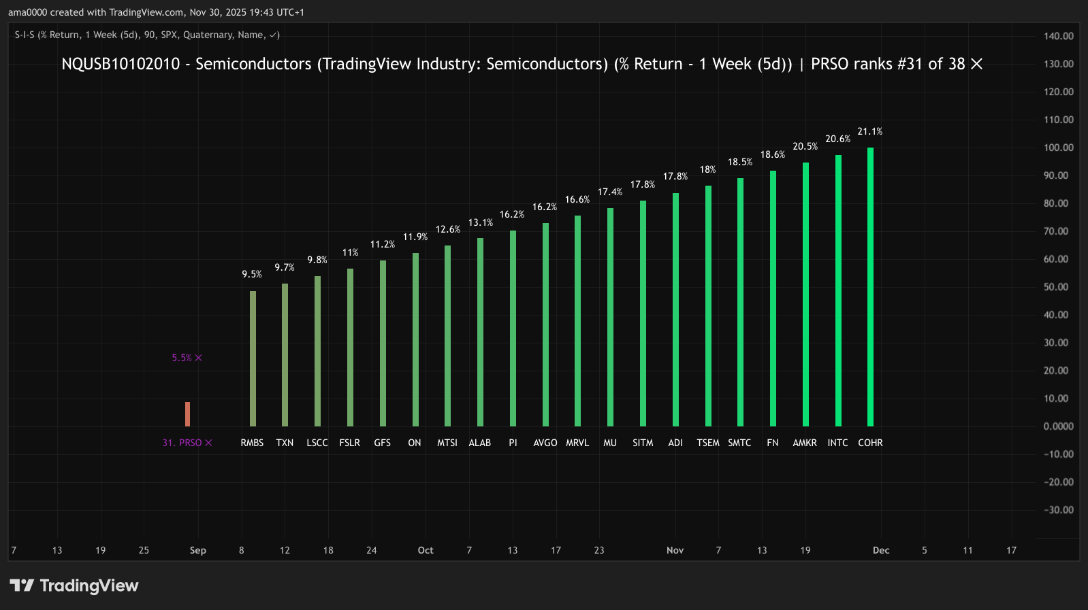Viewport: 1088px width, 610px height.
Task: Select the TSEM ticker label
Action: pos(708,443)
